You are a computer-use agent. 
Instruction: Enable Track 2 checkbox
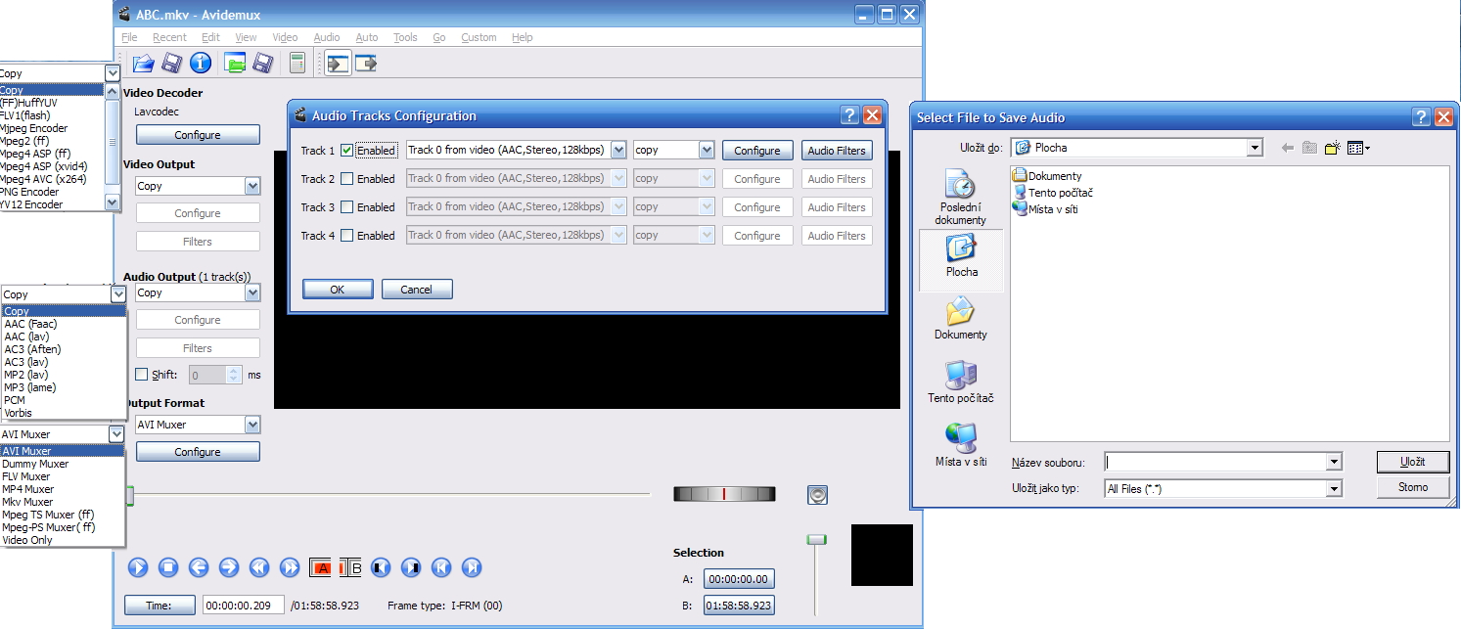tap(346, 179)
